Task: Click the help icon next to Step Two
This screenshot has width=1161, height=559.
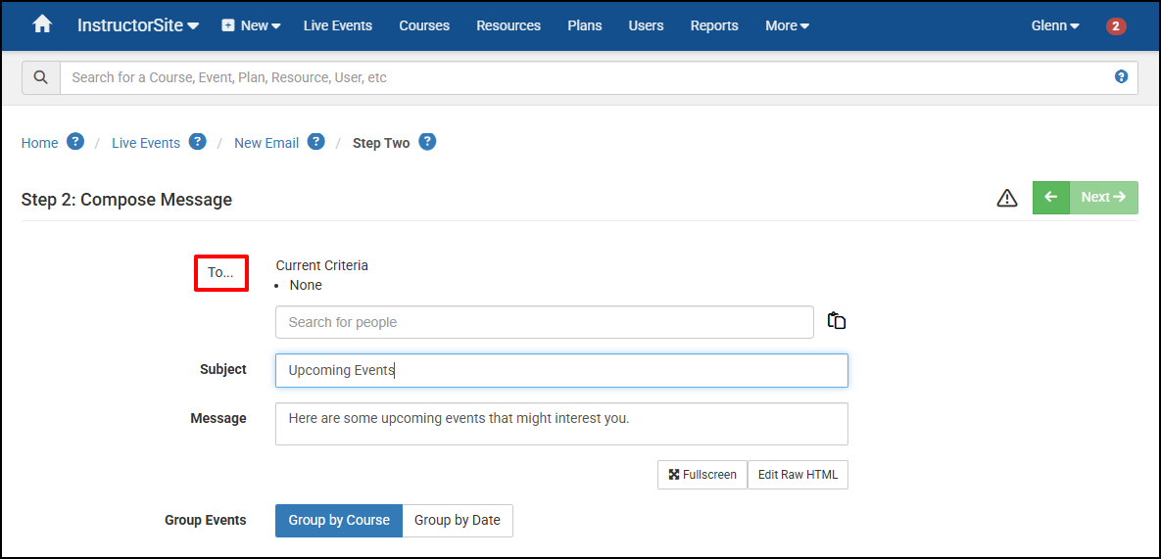Action: (x=427, y=141)
